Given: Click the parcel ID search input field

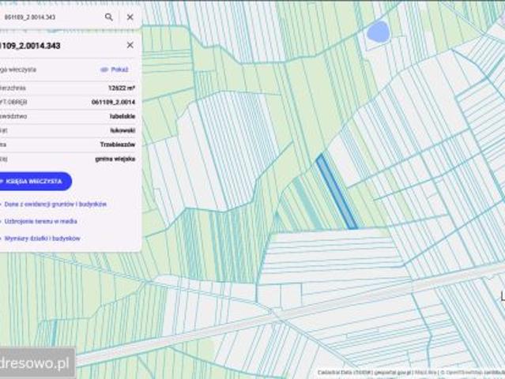Looking at the screenshot, I should point(50,17).
